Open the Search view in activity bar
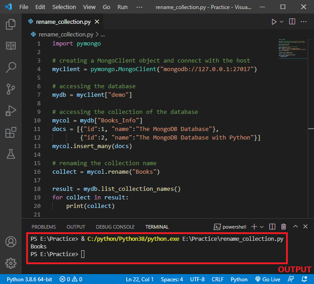Image resolution: width=314 pixels, height=284 pixels. (11, 68)
